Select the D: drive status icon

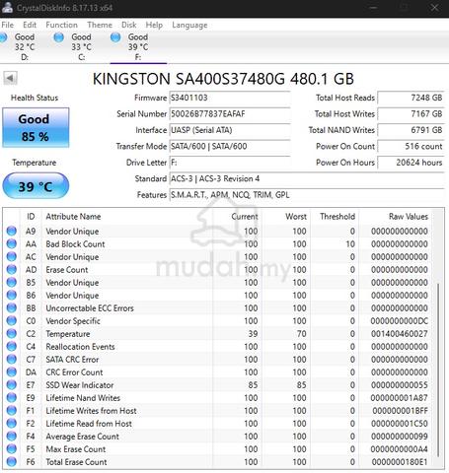[3, 37]
